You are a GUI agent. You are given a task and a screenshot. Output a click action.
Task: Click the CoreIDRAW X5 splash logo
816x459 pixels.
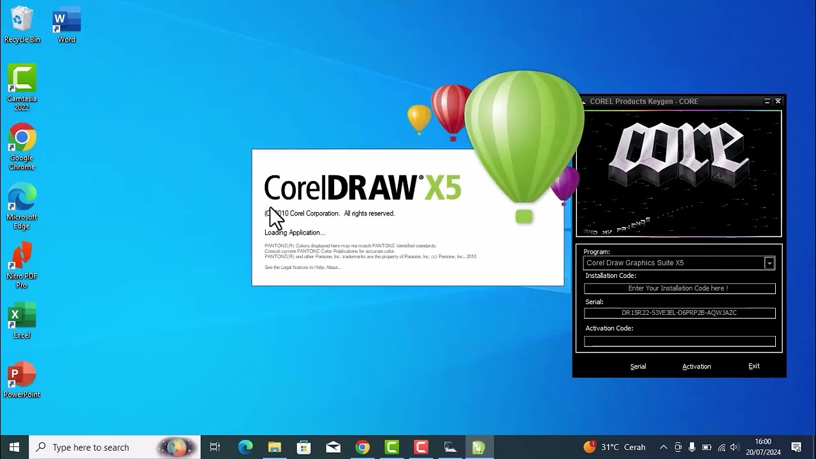(x=362, y=187)
